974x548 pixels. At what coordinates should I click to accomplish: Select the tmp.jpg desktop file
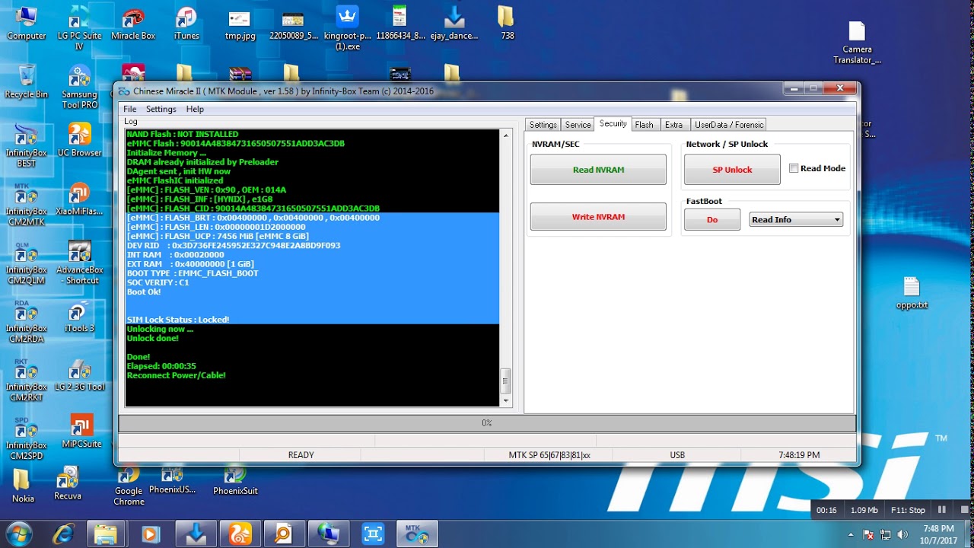pos(240,24)
